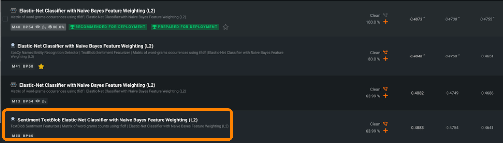Click the beta coefficients icon on M40
This screenshot has width=503, height=143.
44,27
